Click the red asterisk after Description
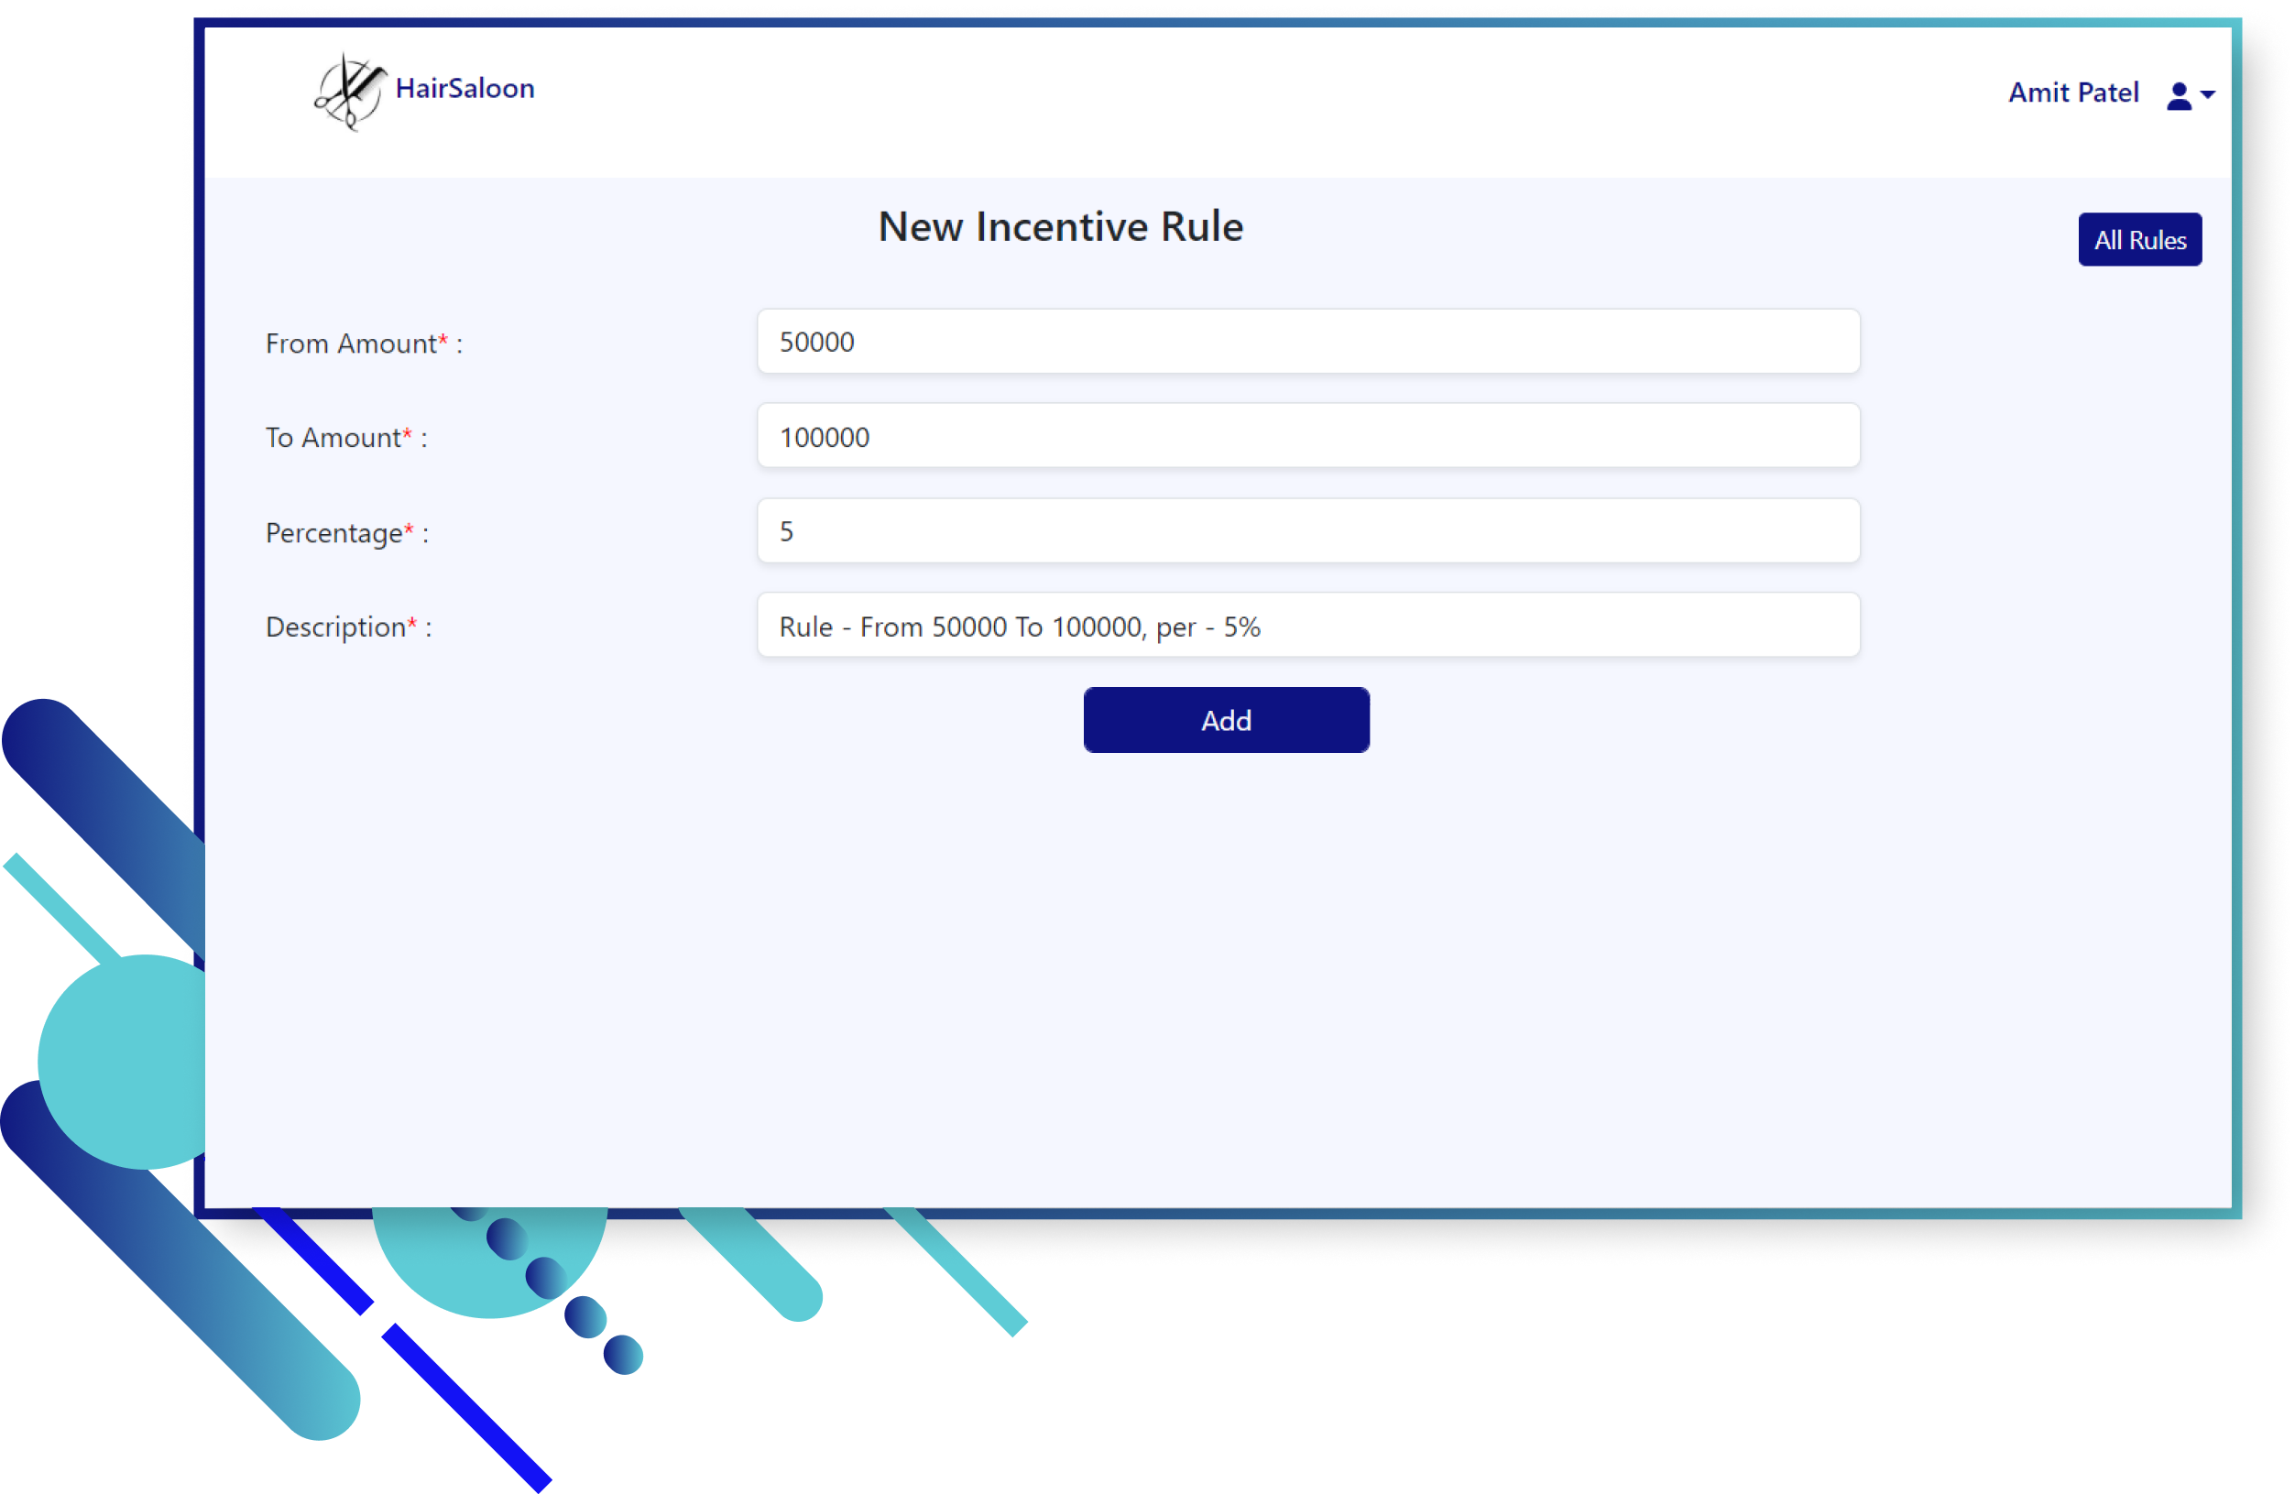Image resolution: width=2295 pixels, height=1494 pixels. click(411, 623)
